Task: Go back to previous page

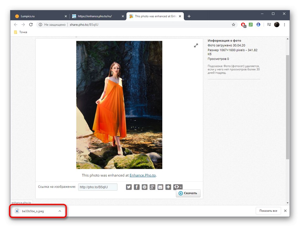Action: tap(16, 25)
